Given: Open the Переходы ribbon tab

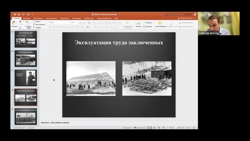Looking at the screenshot, I should [64, 18].
